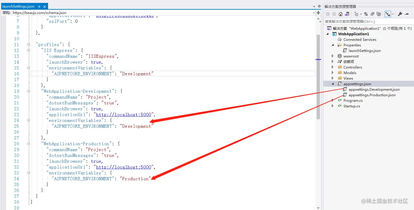This screenshot has height=210, width=414.
Task: Click the Pending Changes Filter clock icon
Action: (x=356, y=14)
